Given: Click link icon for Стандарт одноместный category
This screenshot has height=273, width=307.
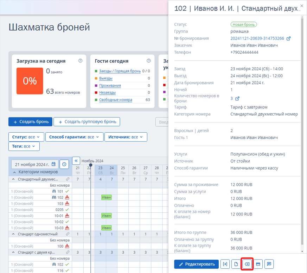Looking at the screenshot, I should pos(68,234).
